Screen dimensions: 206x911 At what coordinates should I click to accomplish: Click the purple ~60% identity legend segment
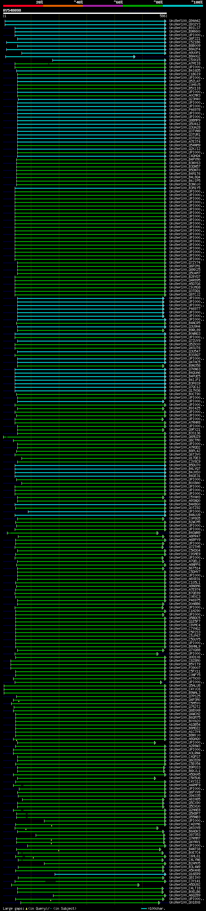click(x=103, y=6)
